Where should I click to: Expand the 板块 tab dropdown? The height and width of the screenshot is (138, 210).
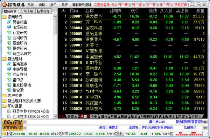click(x=174, y=117)
